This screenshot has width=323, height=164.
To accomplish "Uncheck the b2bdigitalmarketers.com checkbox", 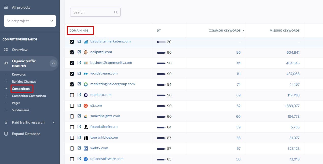I will click(72, 42).
